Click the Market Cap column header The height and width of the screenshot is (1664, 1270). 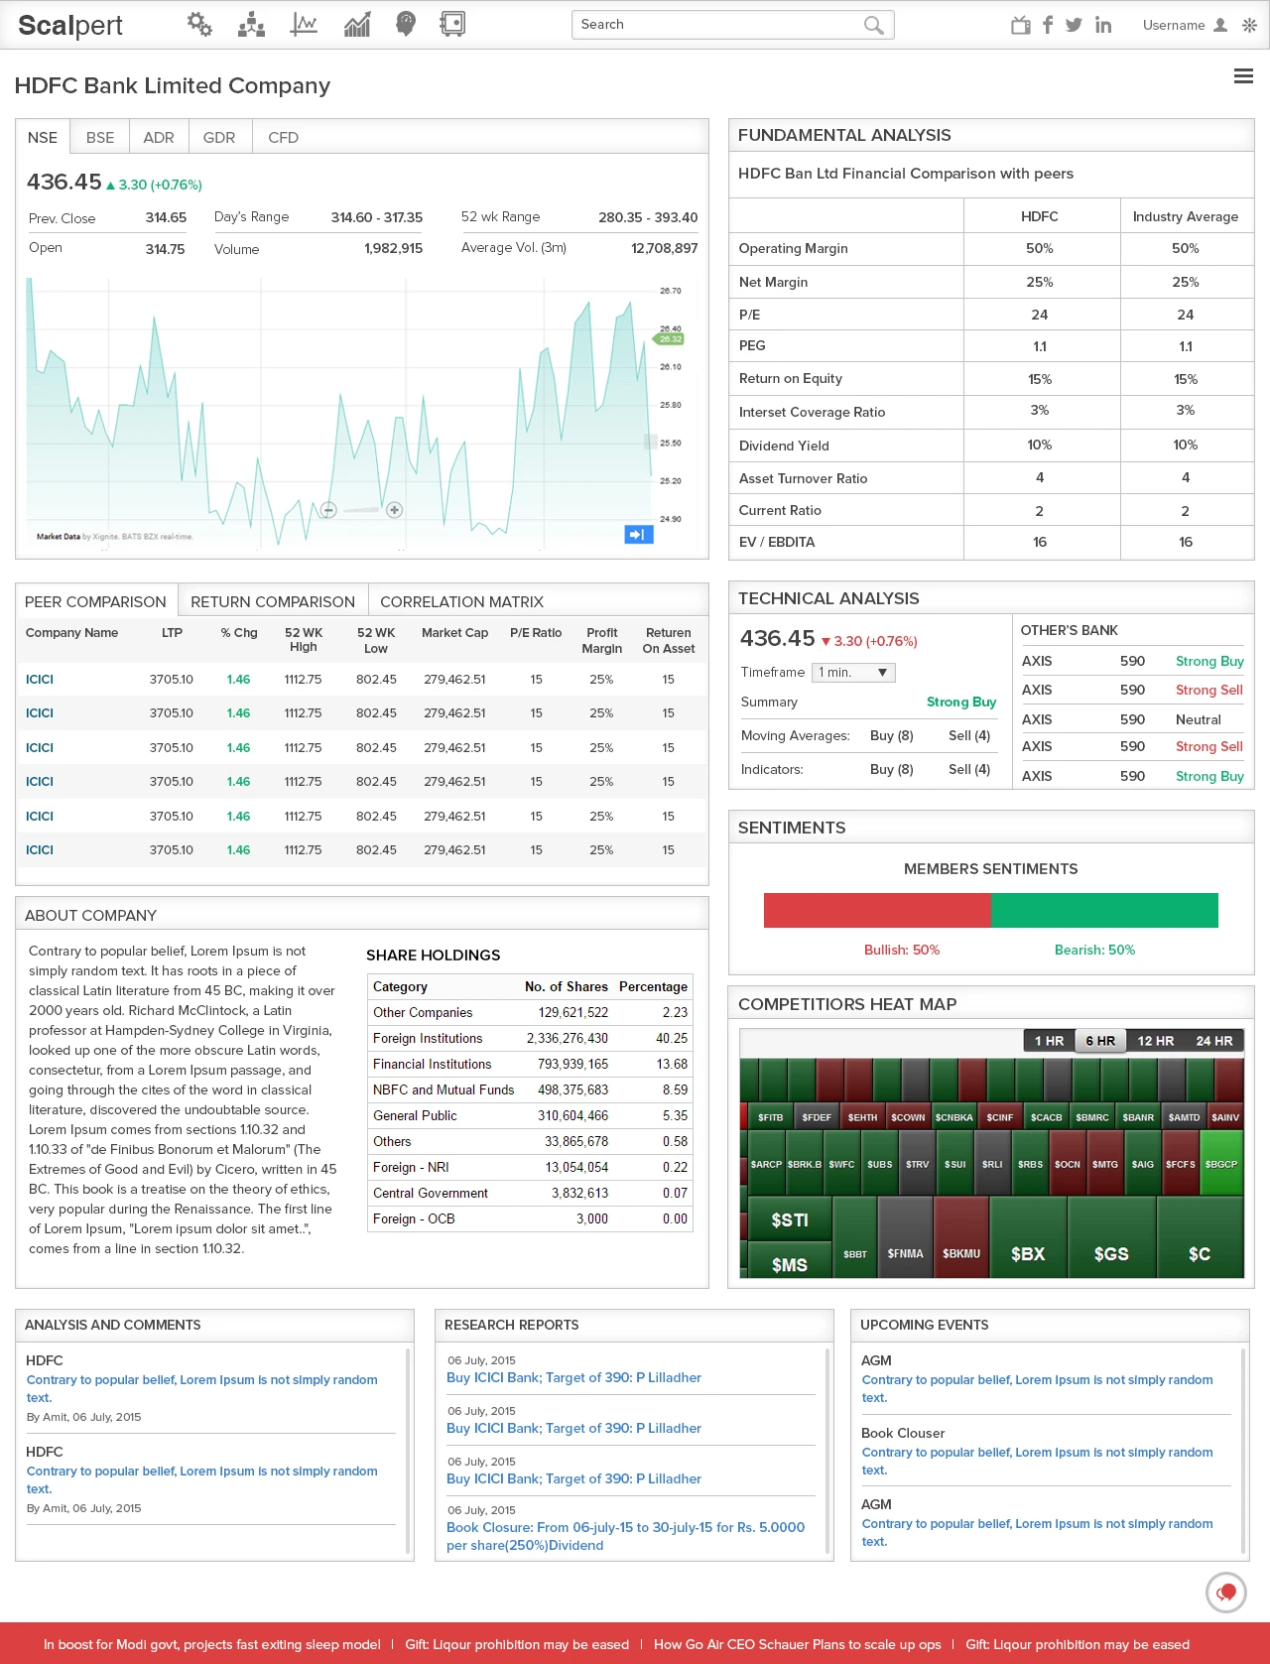pyautogui.click(x=454, y=633)
